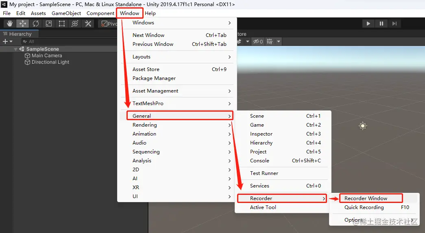Collapse the SampleScene foldout triangle
The width and height of the screenshot is (425, 233).
tap(15, 49)
